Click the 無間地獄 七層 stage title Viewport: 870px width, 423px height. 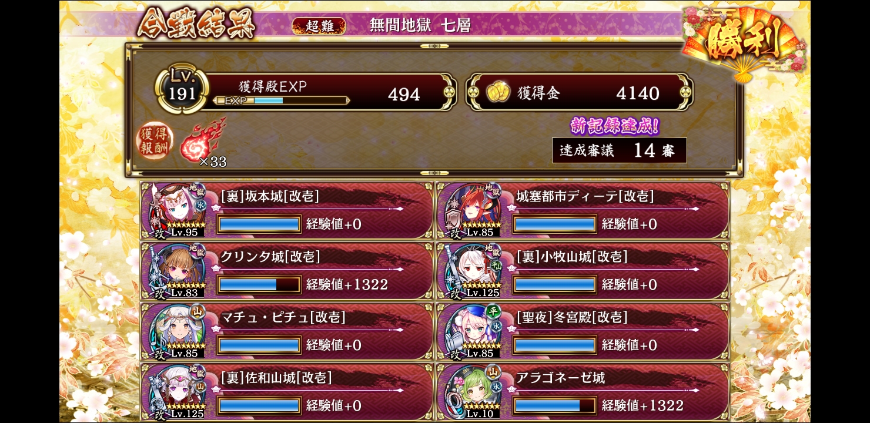click(420, 25)
